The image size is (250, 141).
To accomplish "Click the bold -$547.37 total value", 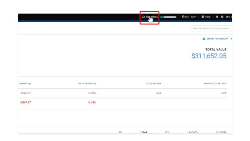I will point(25,102).
